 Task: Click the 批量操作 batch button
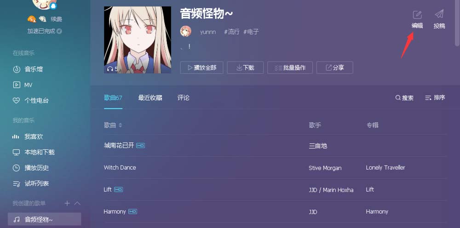(x=290, y=68)
